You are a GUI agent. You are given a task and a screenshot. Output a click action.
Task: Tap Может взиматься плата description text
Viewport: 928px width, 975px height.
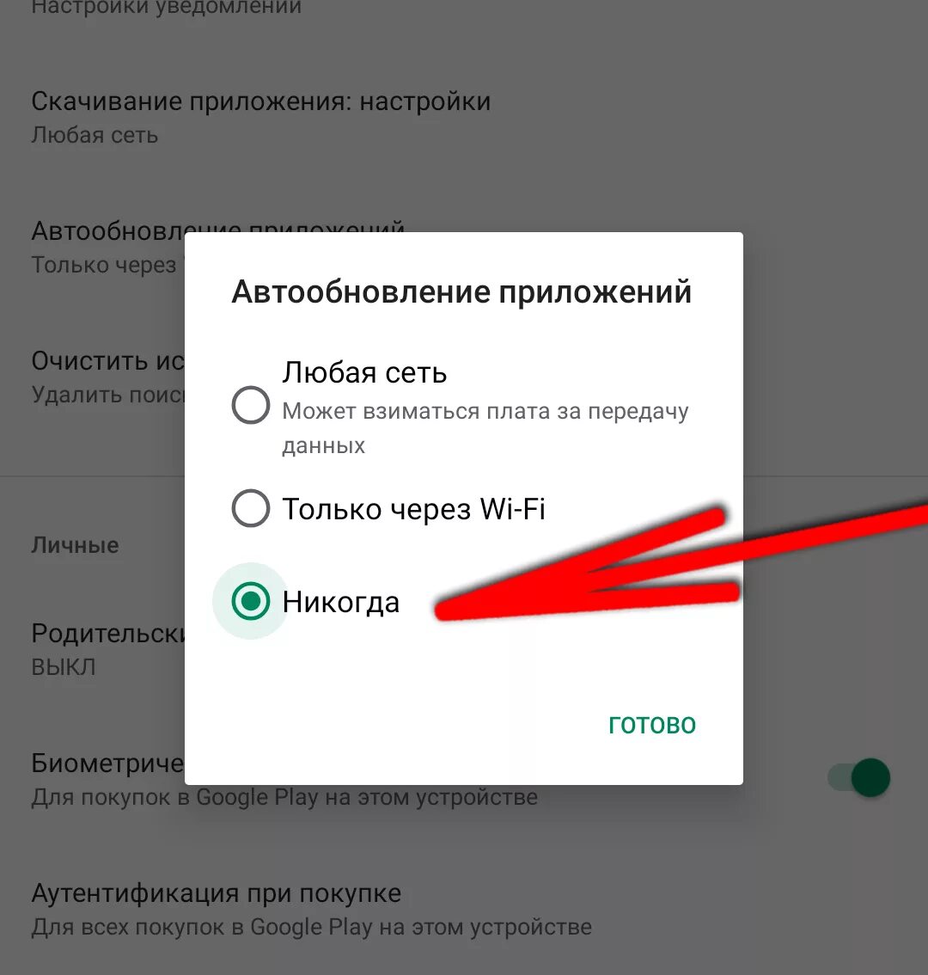pyautogui.click(x=485, y=428)
